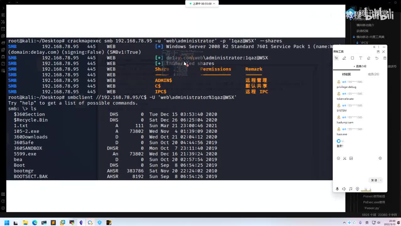Image resolution: width=401 pixels, height=226 pixels.
Task: Click the scissors screenshot icon in the chat
Action: point(345,158)
